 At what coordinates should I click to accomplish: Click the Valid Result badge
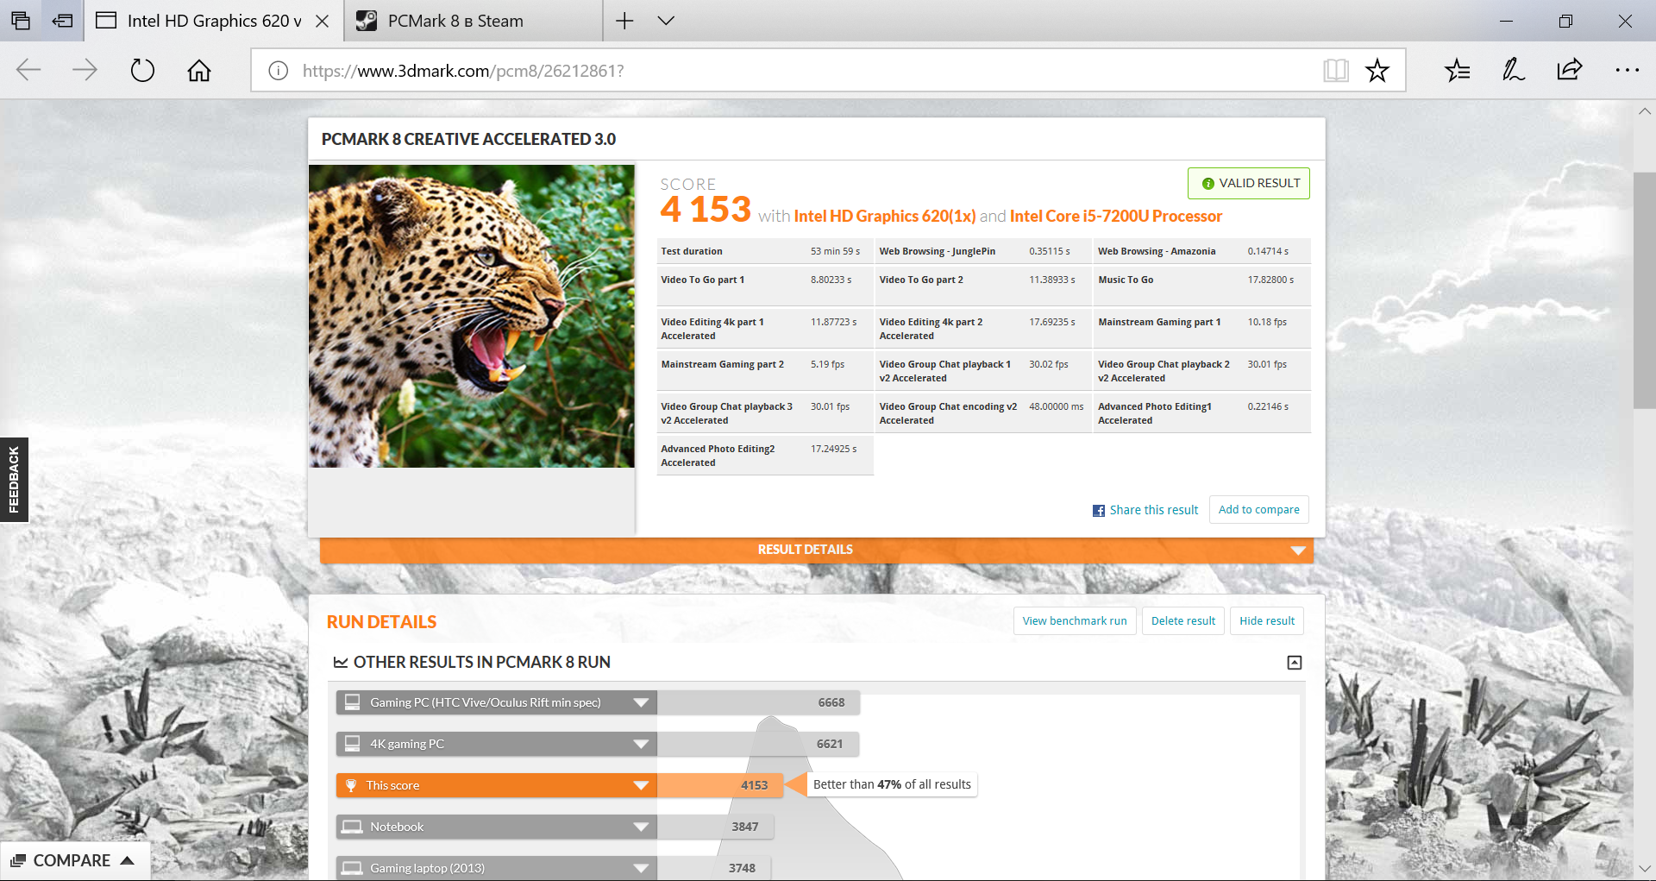[x=1249, y=183]
